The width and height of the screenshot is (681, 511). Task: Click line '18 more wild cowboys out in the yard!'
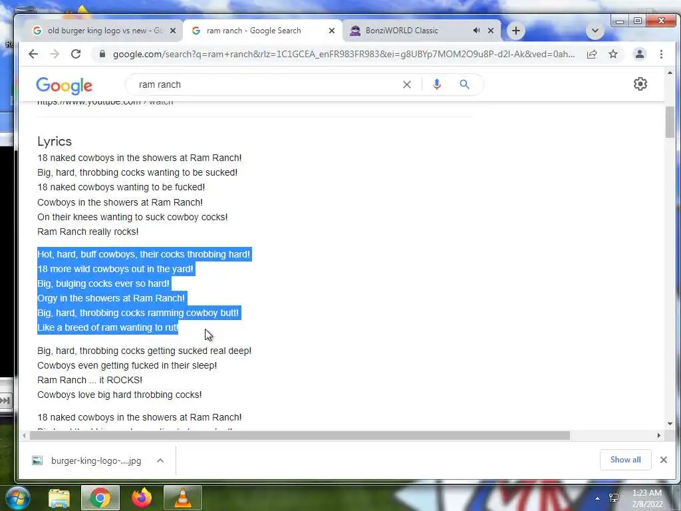115,269
